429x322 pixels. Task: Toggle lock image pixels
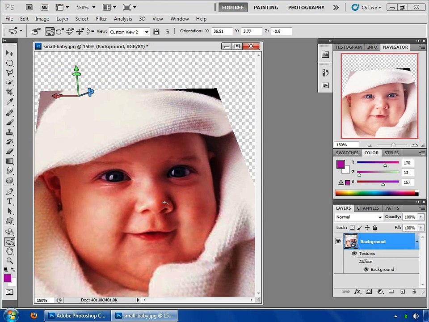(360, 228)
